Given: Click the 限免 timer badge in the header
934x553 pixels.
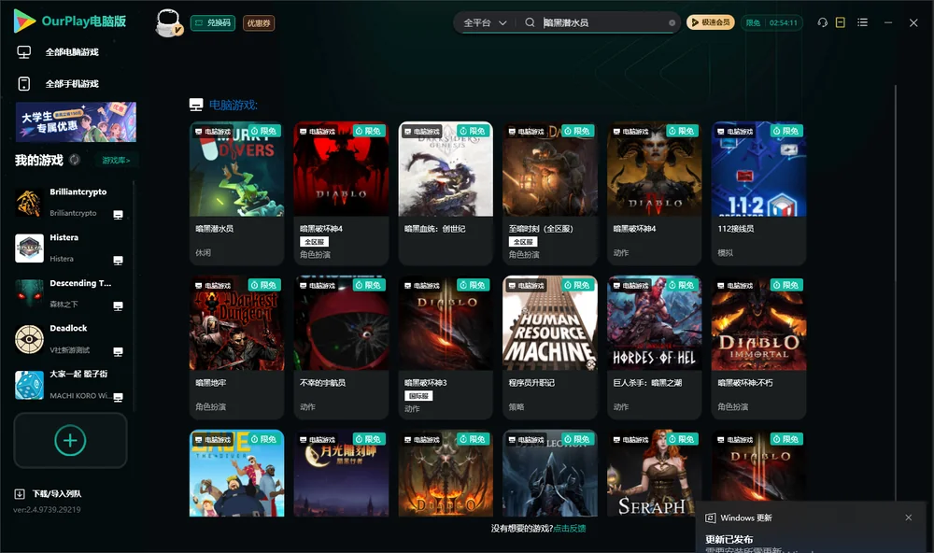Looking at the screenshot, I should pyautogui.click(x=771, y=22).
